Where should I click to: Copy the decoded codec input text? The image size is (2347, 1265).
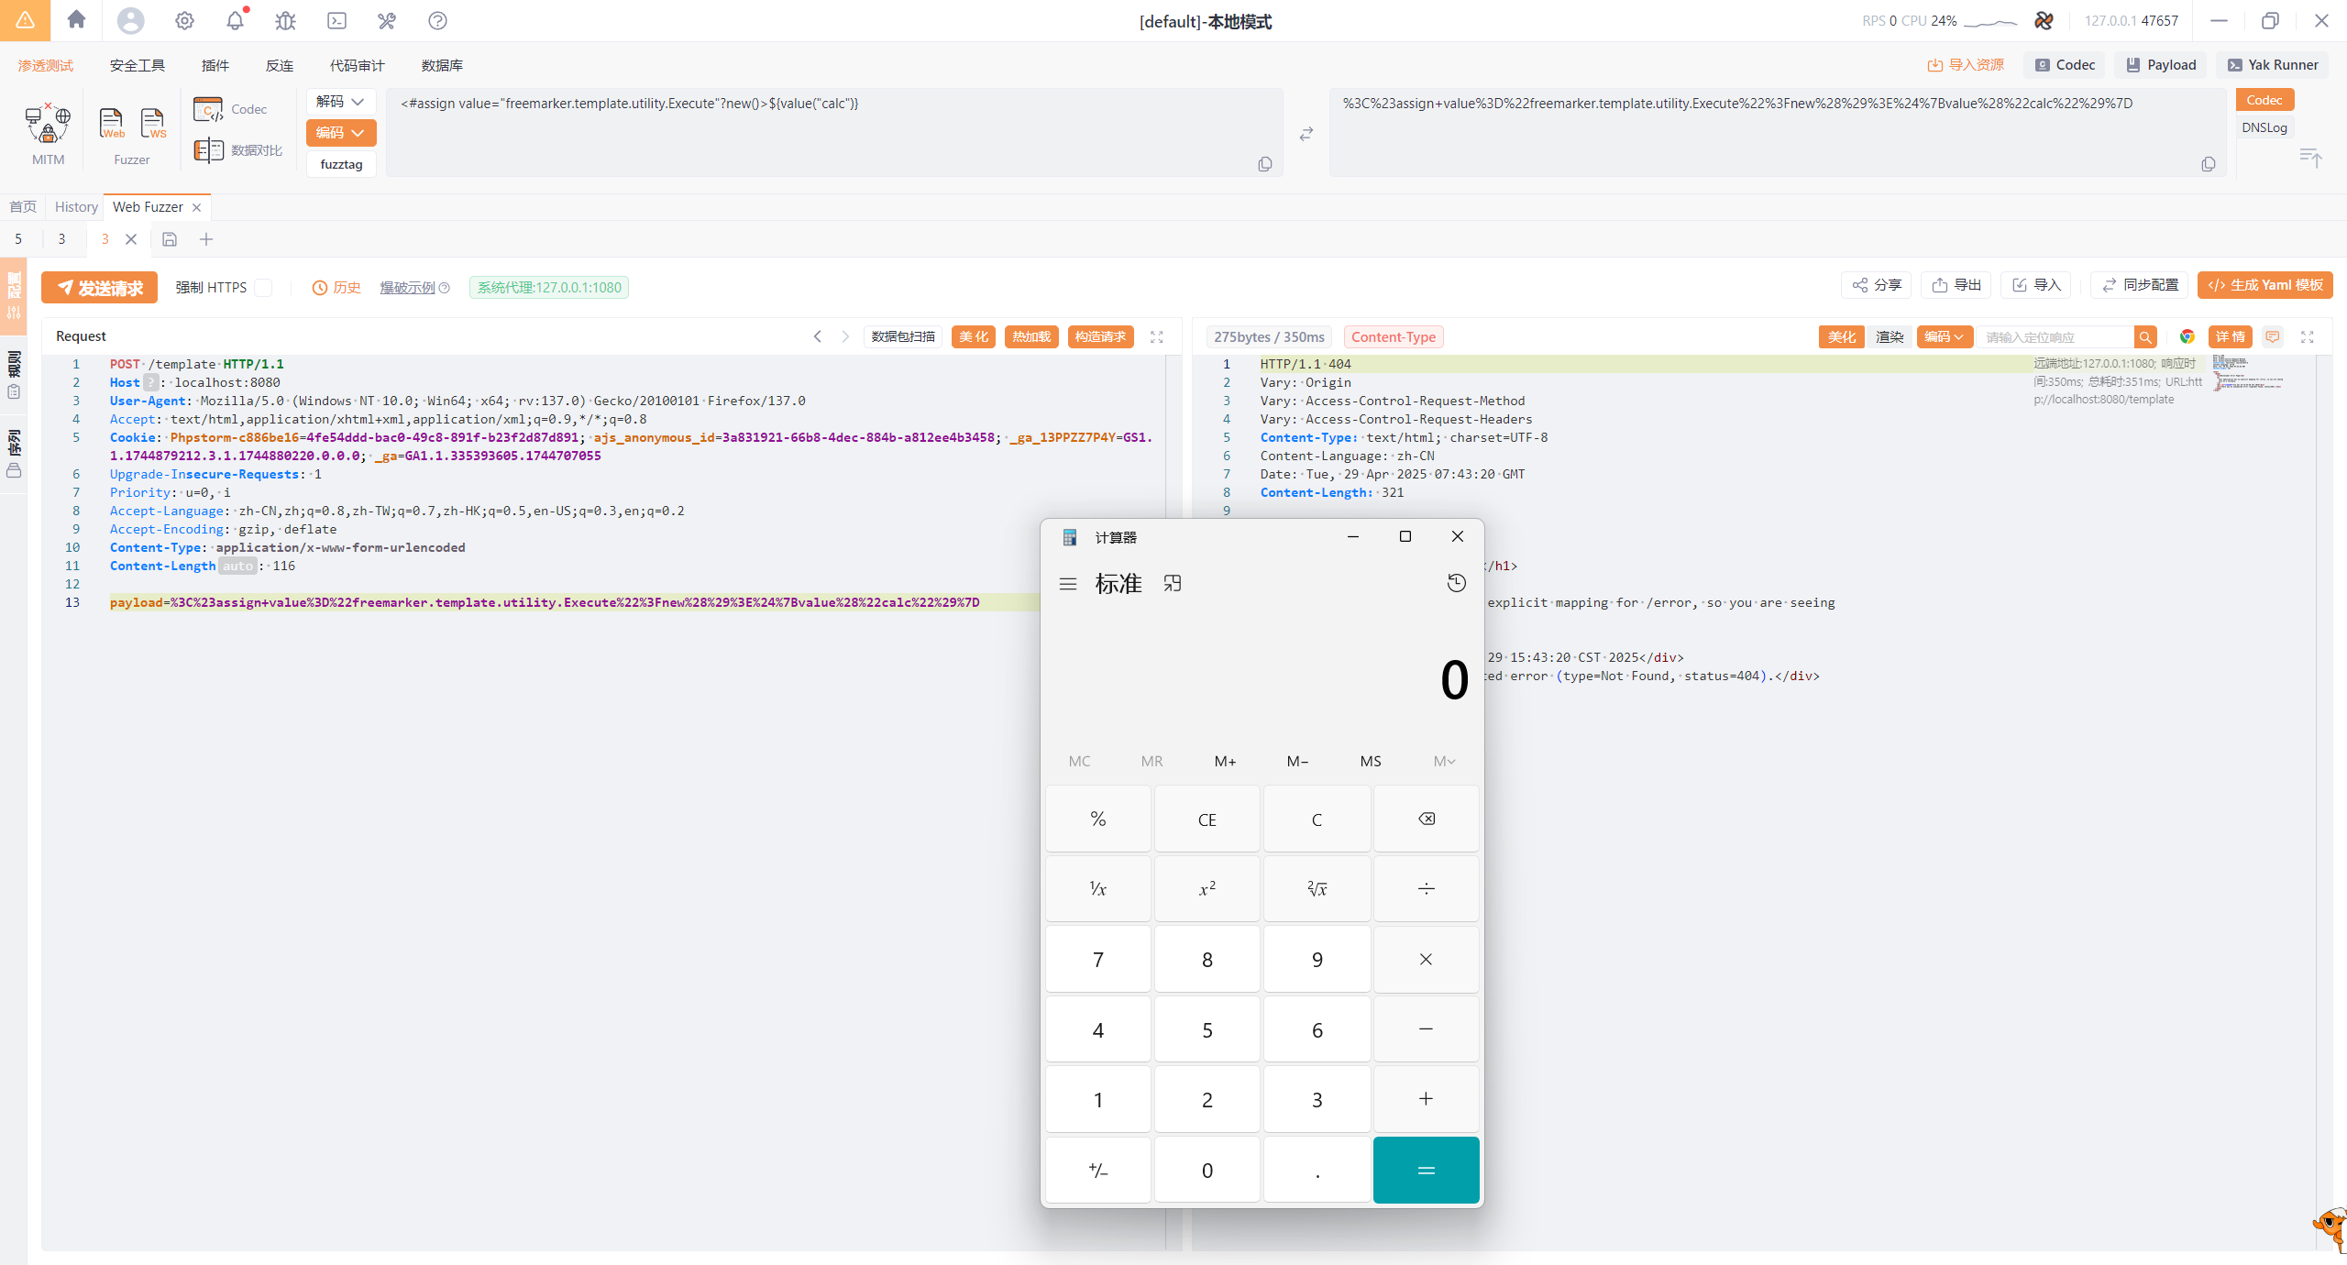(1265, 164)
